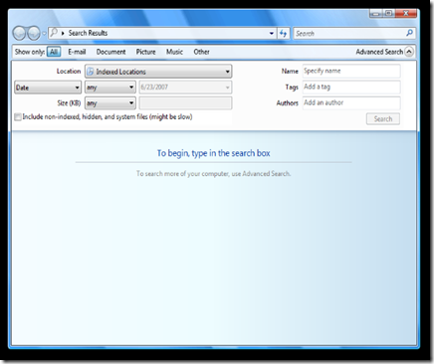
Task: Show only Picture results
Action: 145,52
